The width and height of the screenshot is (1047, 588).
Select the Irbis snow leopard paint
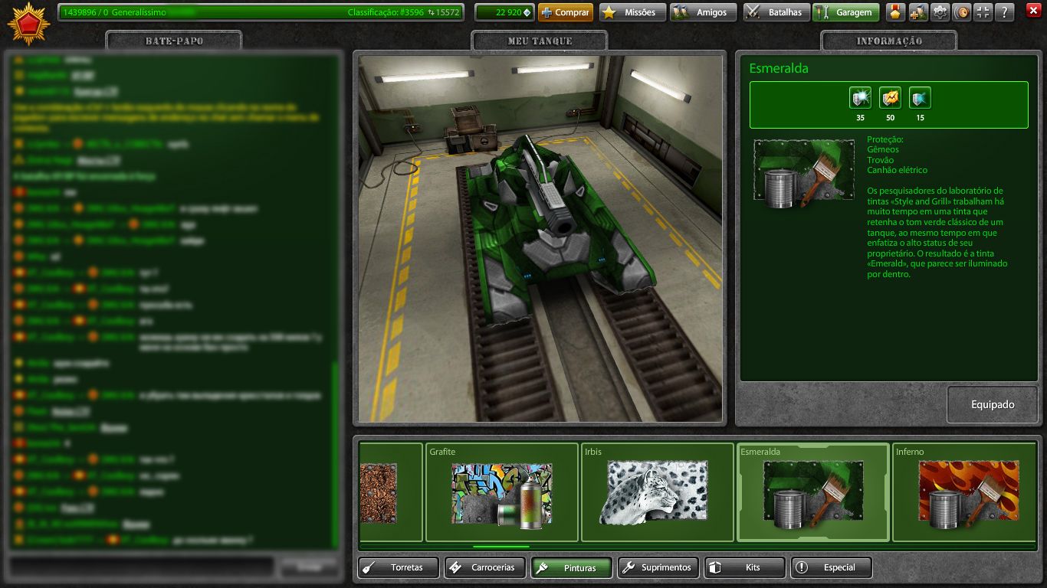[658, 492]
